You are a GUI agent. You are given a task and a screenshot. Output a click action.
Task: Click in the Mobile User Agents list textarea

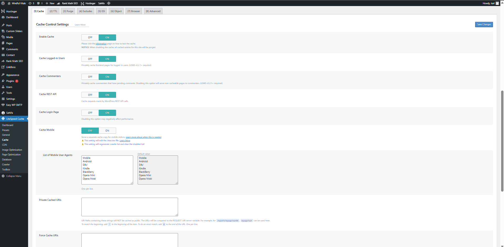pyautogui.click(x=107, y=170)
